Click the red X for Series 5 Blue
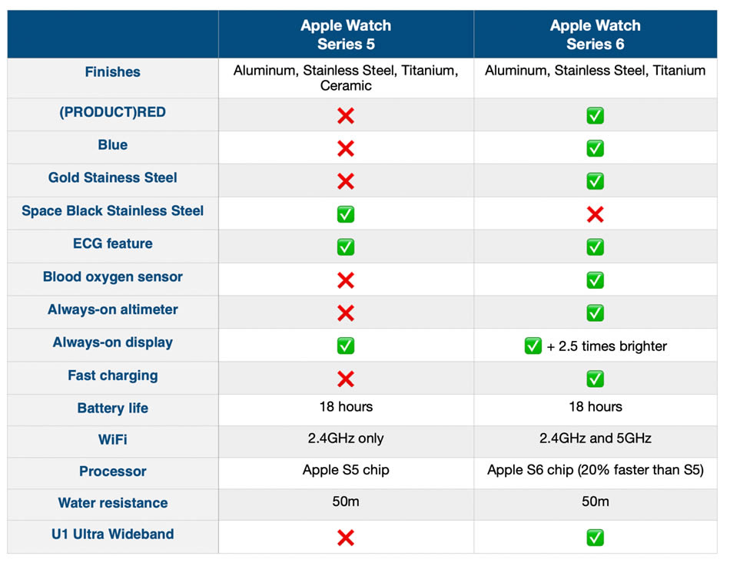This screenshot has width=730, height=569. [346, 148]
